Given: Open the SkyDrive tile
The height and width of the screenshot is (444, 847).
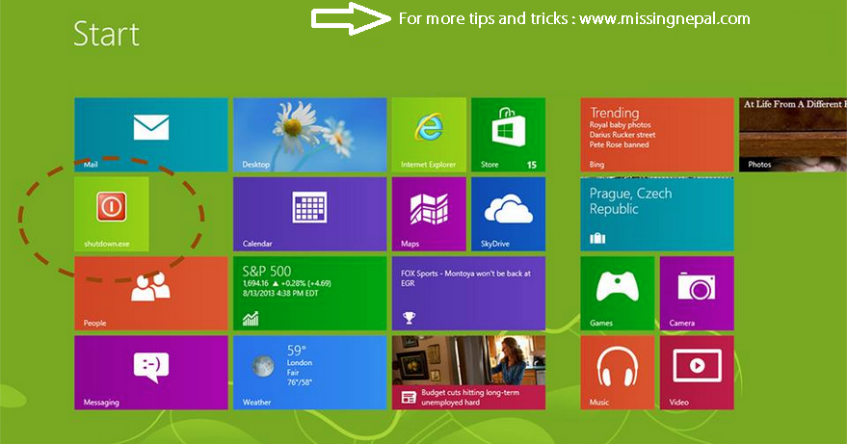Looking at the screenshot, I should 509,214.
